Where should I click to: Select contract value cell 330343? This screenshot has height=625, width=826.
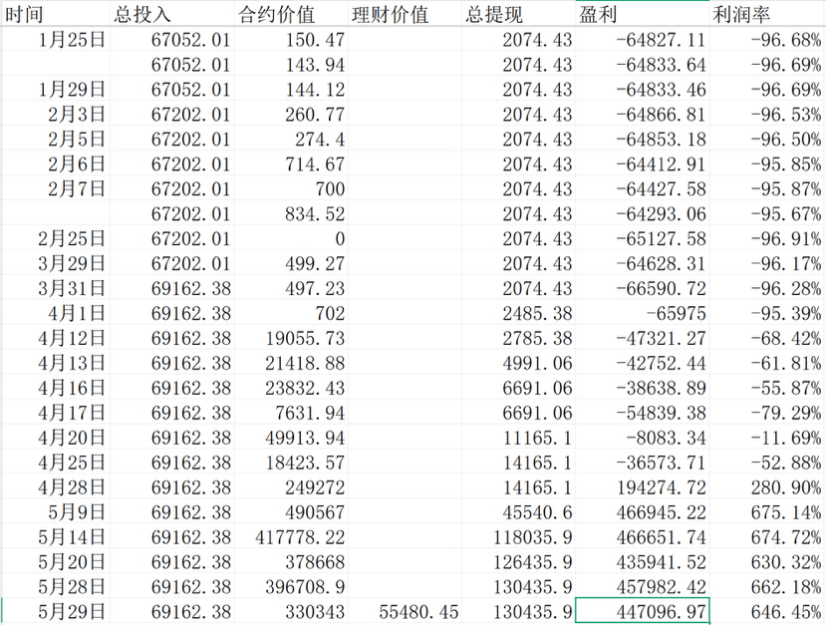(291, 611)
